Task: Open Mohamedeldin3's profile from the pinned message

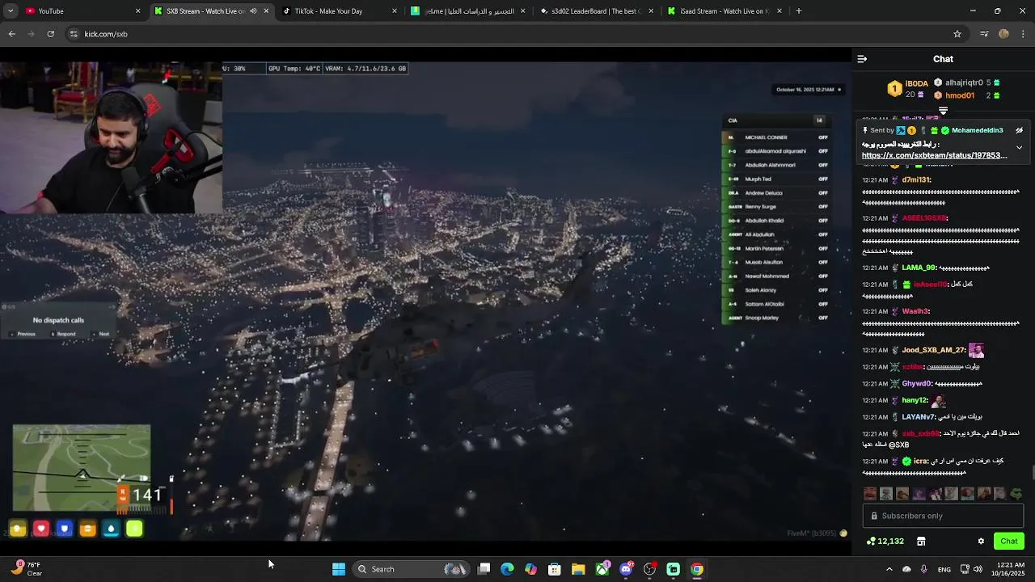Action: (977, 130)
